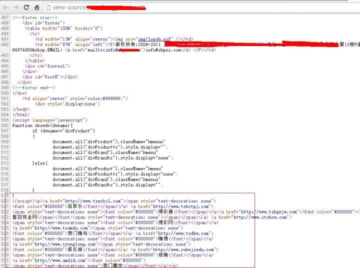Click the browser forward arrow
This screenshot has height=268, width=360.
pyautogui.click(x=15, y=7)
